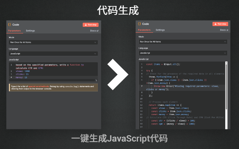Open Parameters tab in right Code panel
Screen dimensions: 239x149
[144, 30]
